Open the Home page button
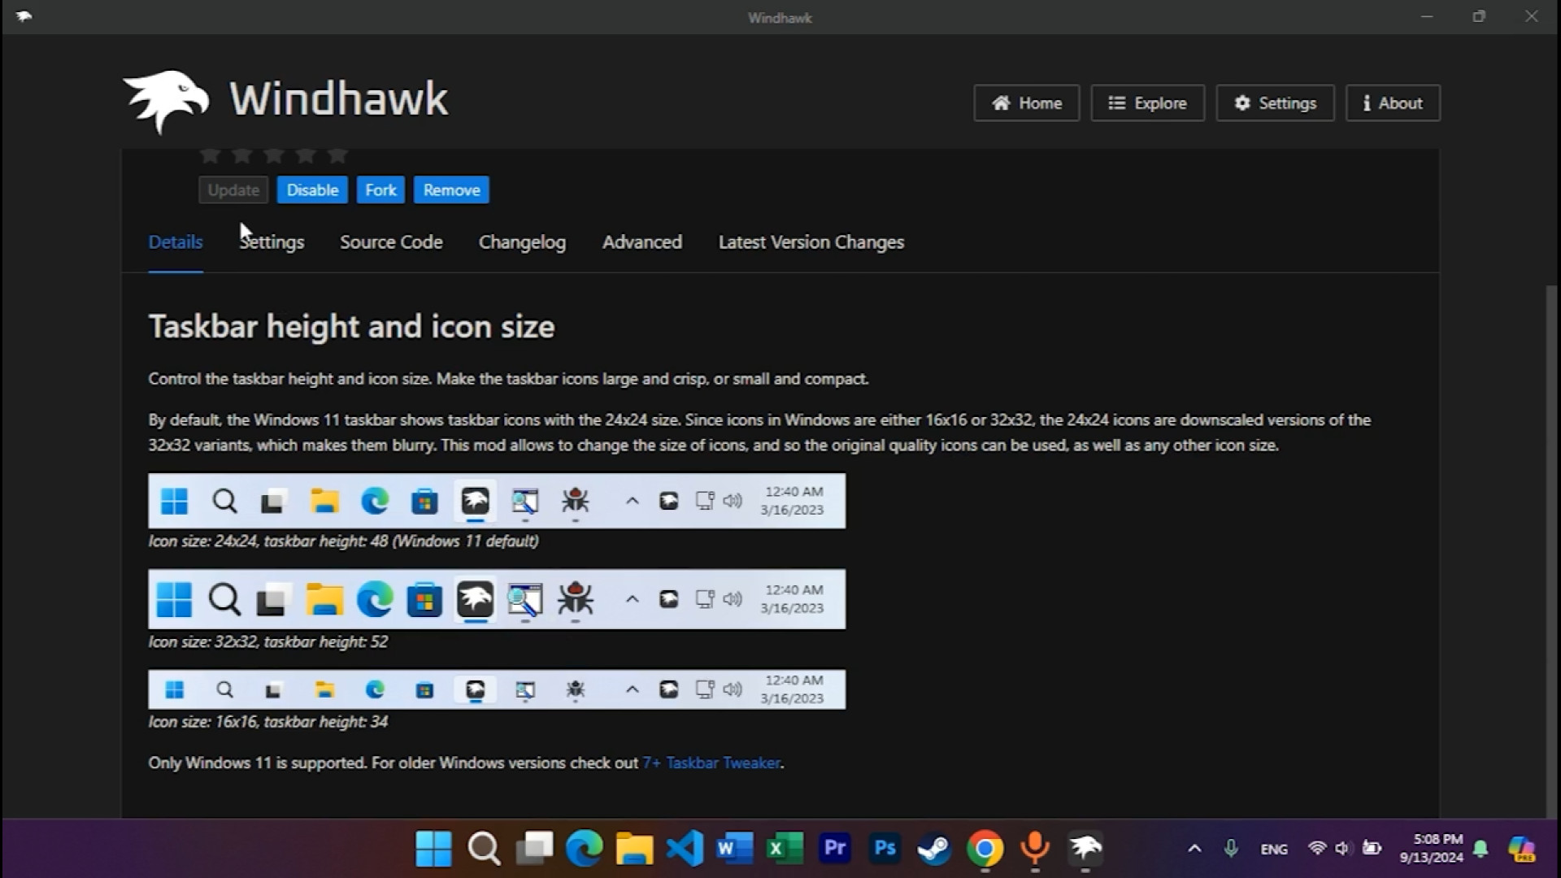The height and width of the screenshot is (878, 1561). 1026,103
